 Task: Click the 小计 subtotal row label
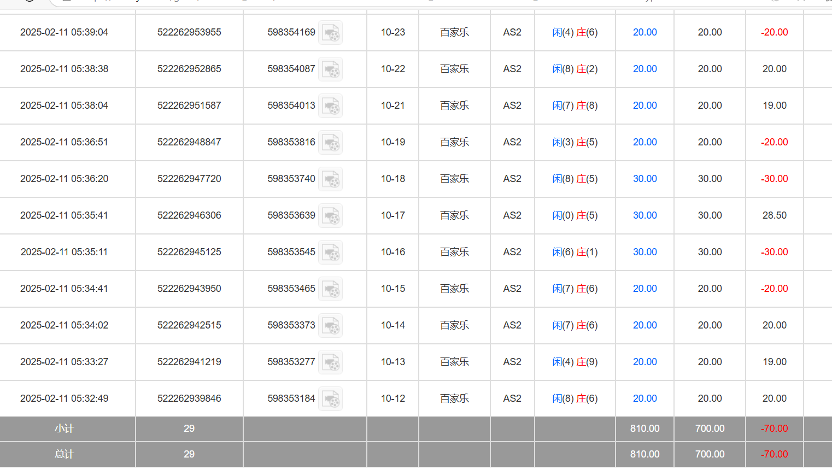[x=64, y=429]
